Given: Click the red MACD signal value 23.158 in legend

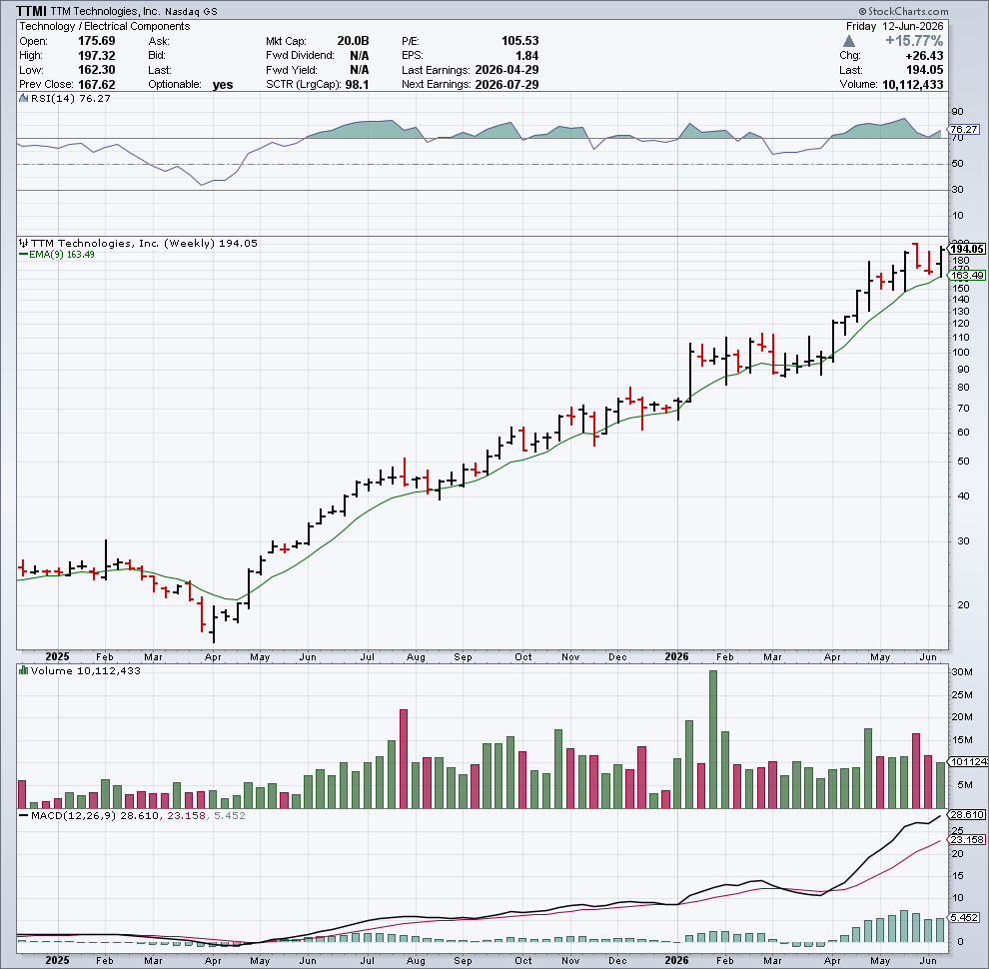Looking at the screenshot, I should coord(187,816).
